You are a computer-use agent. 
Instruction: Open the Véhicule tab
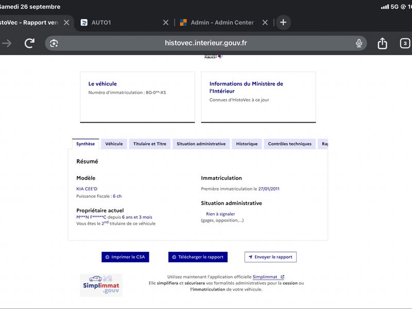114,144
